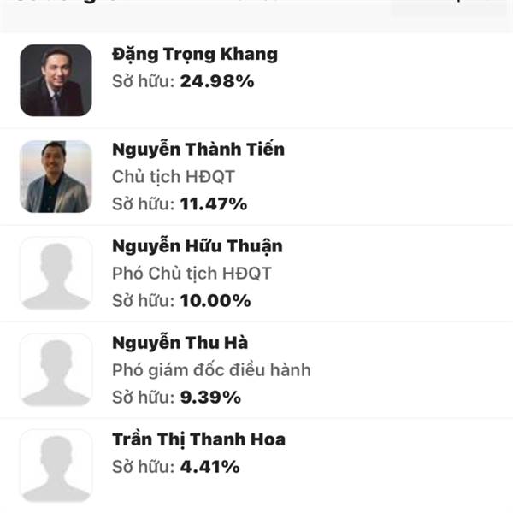This screenshot has height=513, width=513.
Task: Click the Phó giám đốc điều hành title
Action: click(x=211, y=370)
